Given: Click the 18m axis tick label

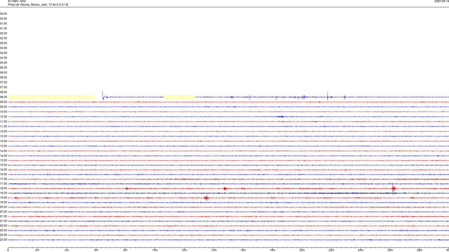Looking at the screenshot, I should pos(273,250).
